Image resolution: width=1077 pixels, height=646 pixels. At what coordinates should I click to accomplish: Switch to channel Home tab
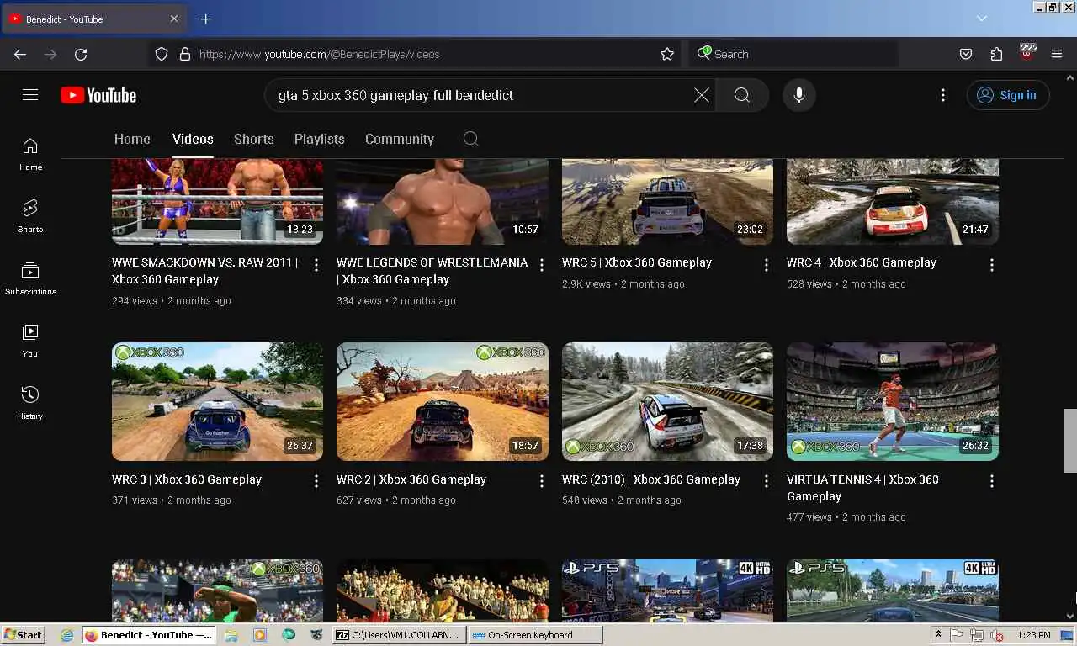click(132, 139)
